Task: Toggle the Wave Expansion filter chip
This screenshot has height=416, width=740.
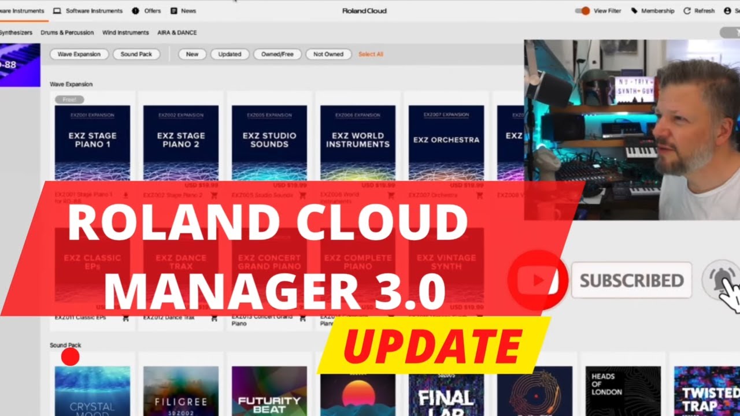Action: point(79,54)
